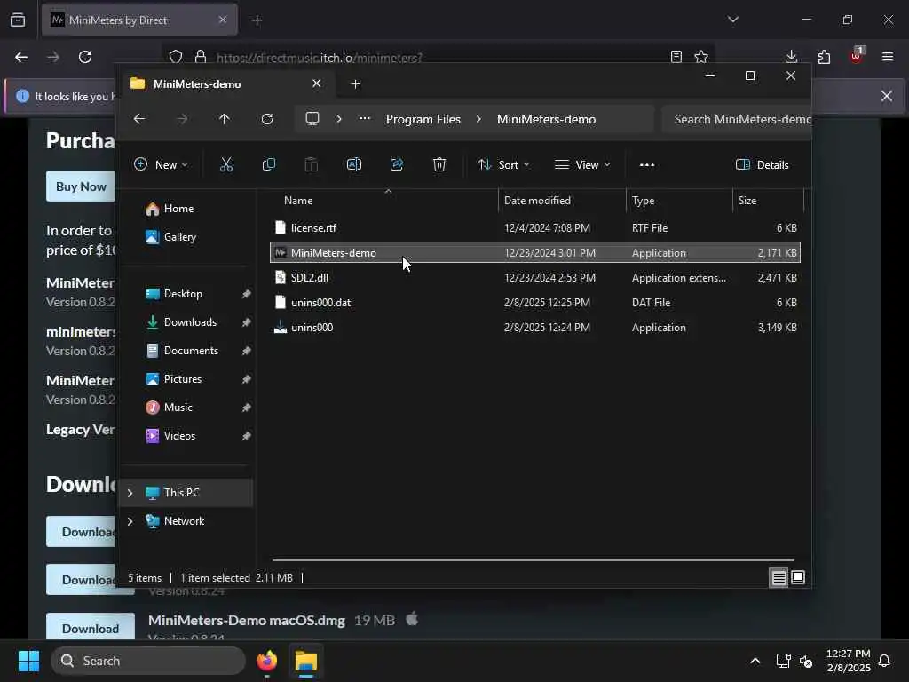
Task: Open the Sort dropdown menu
Action: pos(503,164)
